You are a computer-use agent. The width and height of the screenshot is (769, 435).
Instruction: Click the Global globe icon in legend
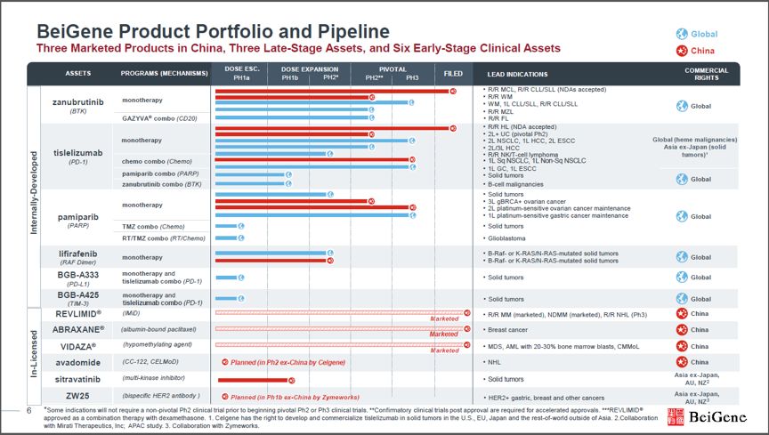(682, 34)
